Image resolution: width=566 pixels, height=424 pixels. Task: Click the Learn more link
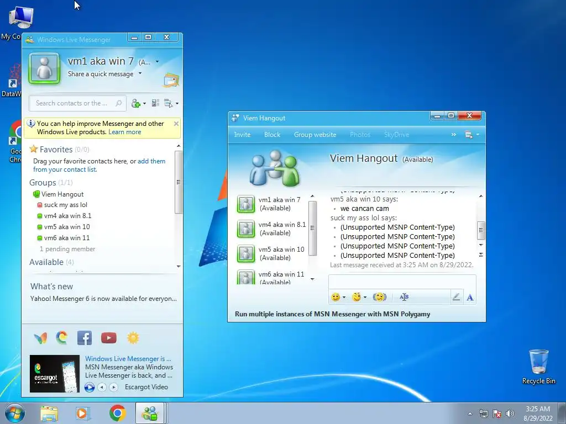pyautogui.click(x=124, y=132)
